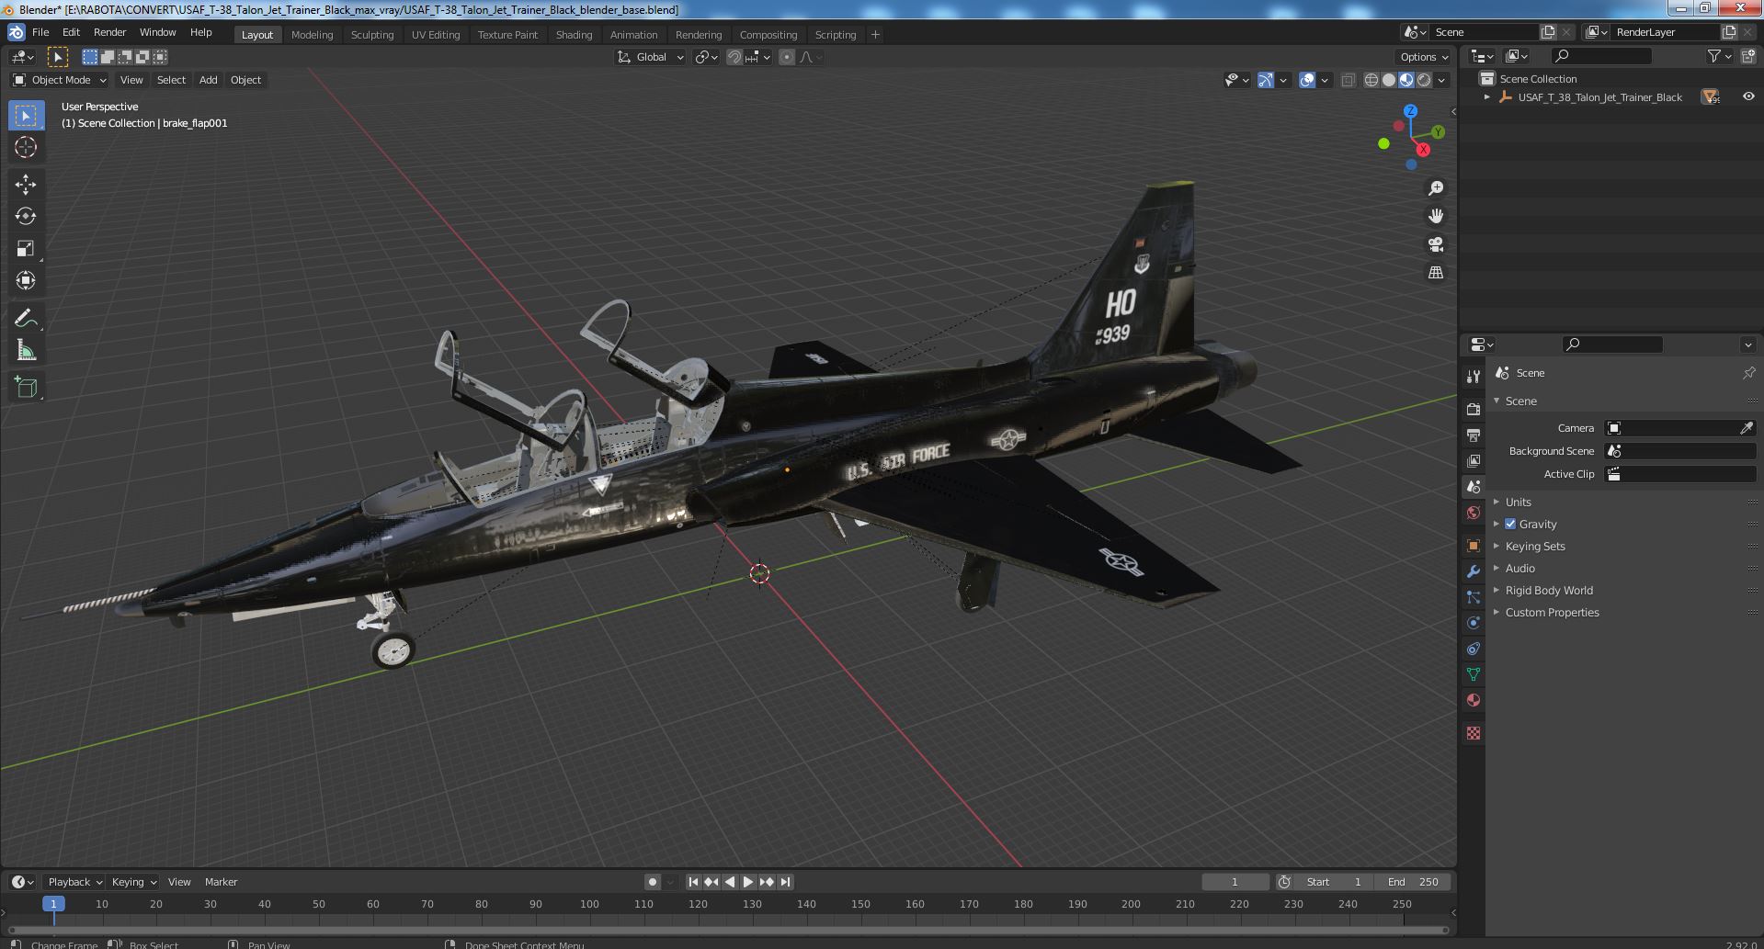Open the World properties tab
The height and width of the screenshot is (949, 1764).
pos(1474,513)
